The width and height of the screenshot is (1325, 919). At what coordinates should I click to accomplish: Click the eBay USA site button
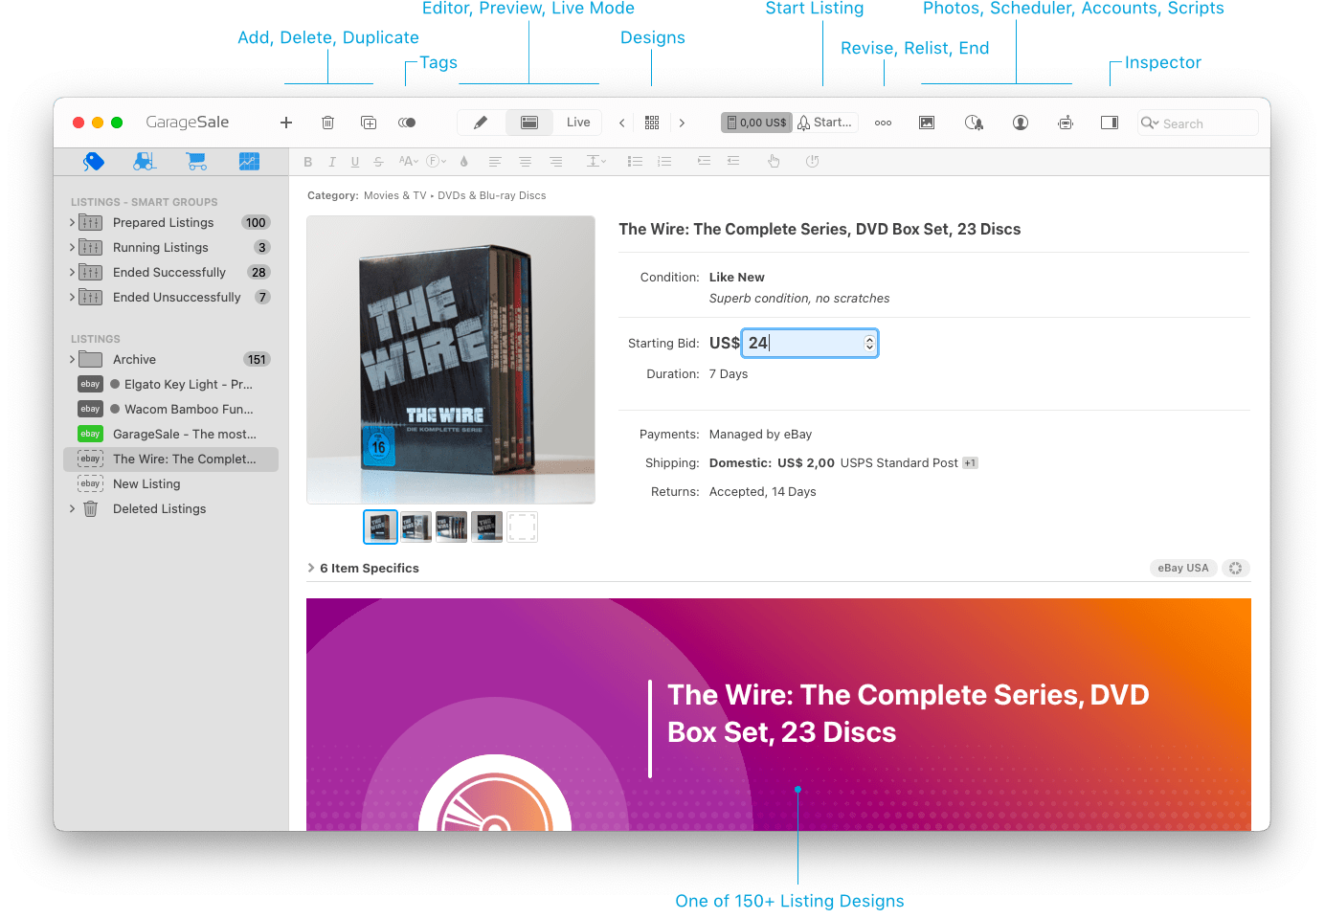(x=1183, y=568)
